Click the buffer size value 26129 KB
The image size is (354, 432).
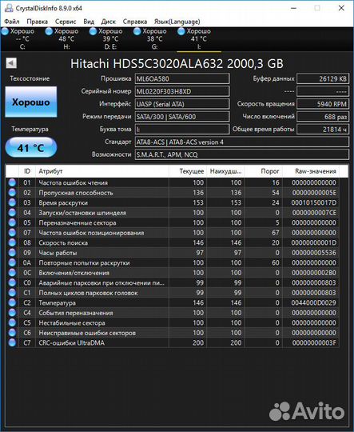click(323, 78)
